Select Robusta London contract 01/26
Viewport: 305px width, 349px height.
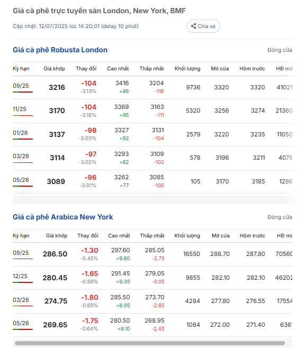pos(20,133)
